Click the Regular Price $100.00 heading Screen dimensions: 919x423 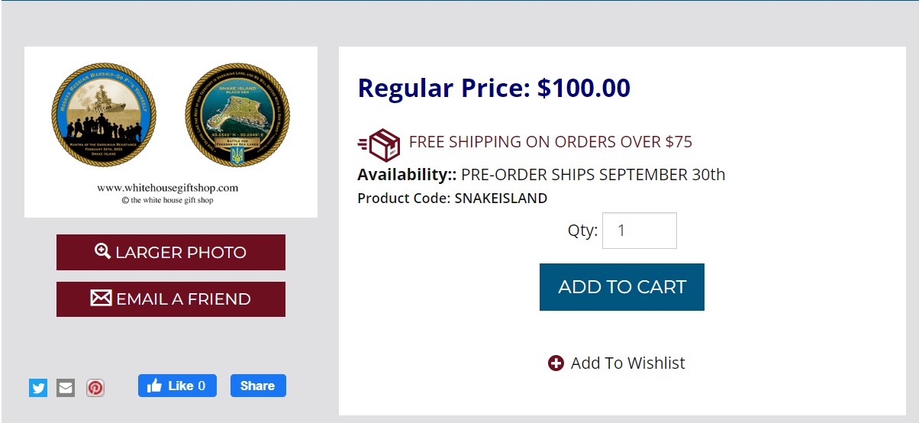[x=494, y=89]
